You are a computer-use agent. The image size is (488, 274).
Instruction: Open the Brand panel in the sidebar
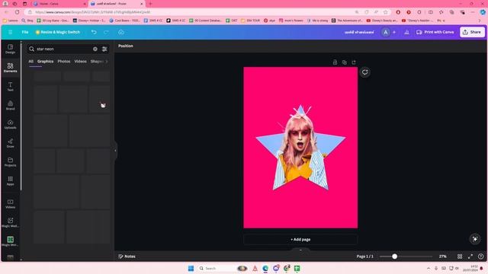10,105
